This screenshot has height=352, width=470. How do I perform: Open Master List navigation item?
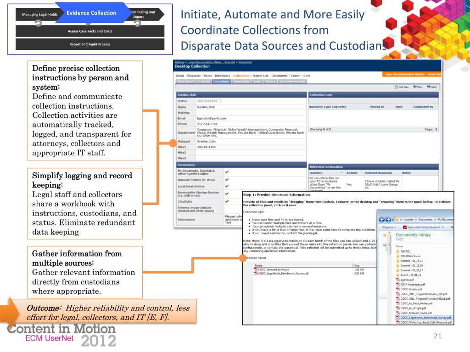261,76
